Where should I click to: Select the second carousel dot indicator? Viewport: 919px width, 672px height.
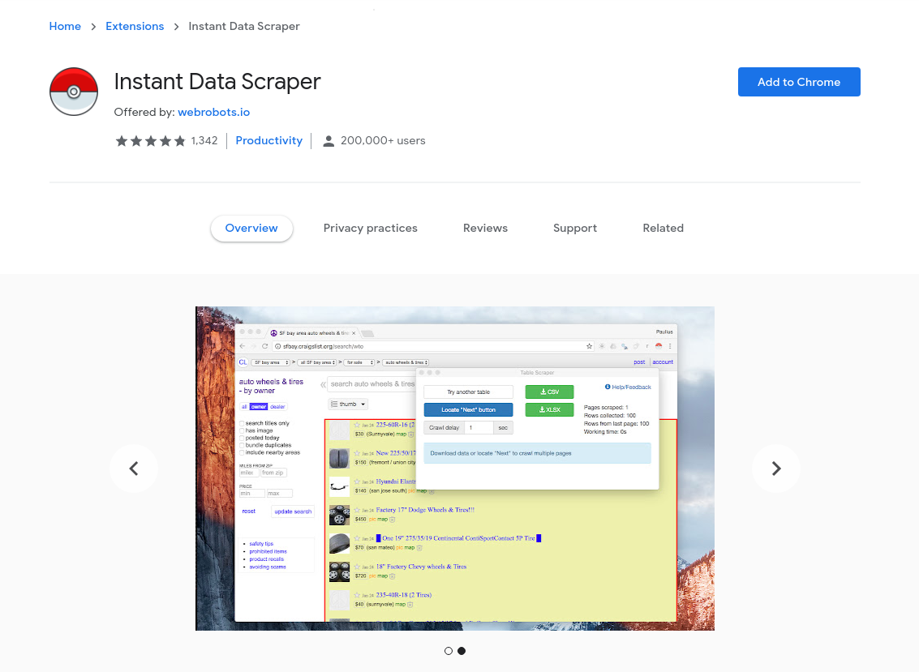pos(462,651)
